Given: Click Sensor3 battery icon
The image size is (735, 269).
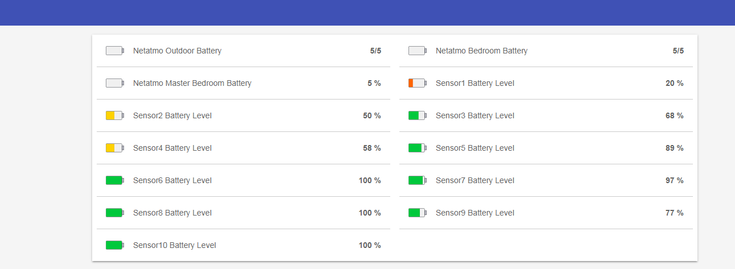Looking at the screenshot, I should point(418,115).
